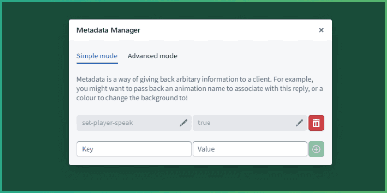Edit the set-player-speak key with pencil icon
387x193 pixels.
(x=183, y=123)
